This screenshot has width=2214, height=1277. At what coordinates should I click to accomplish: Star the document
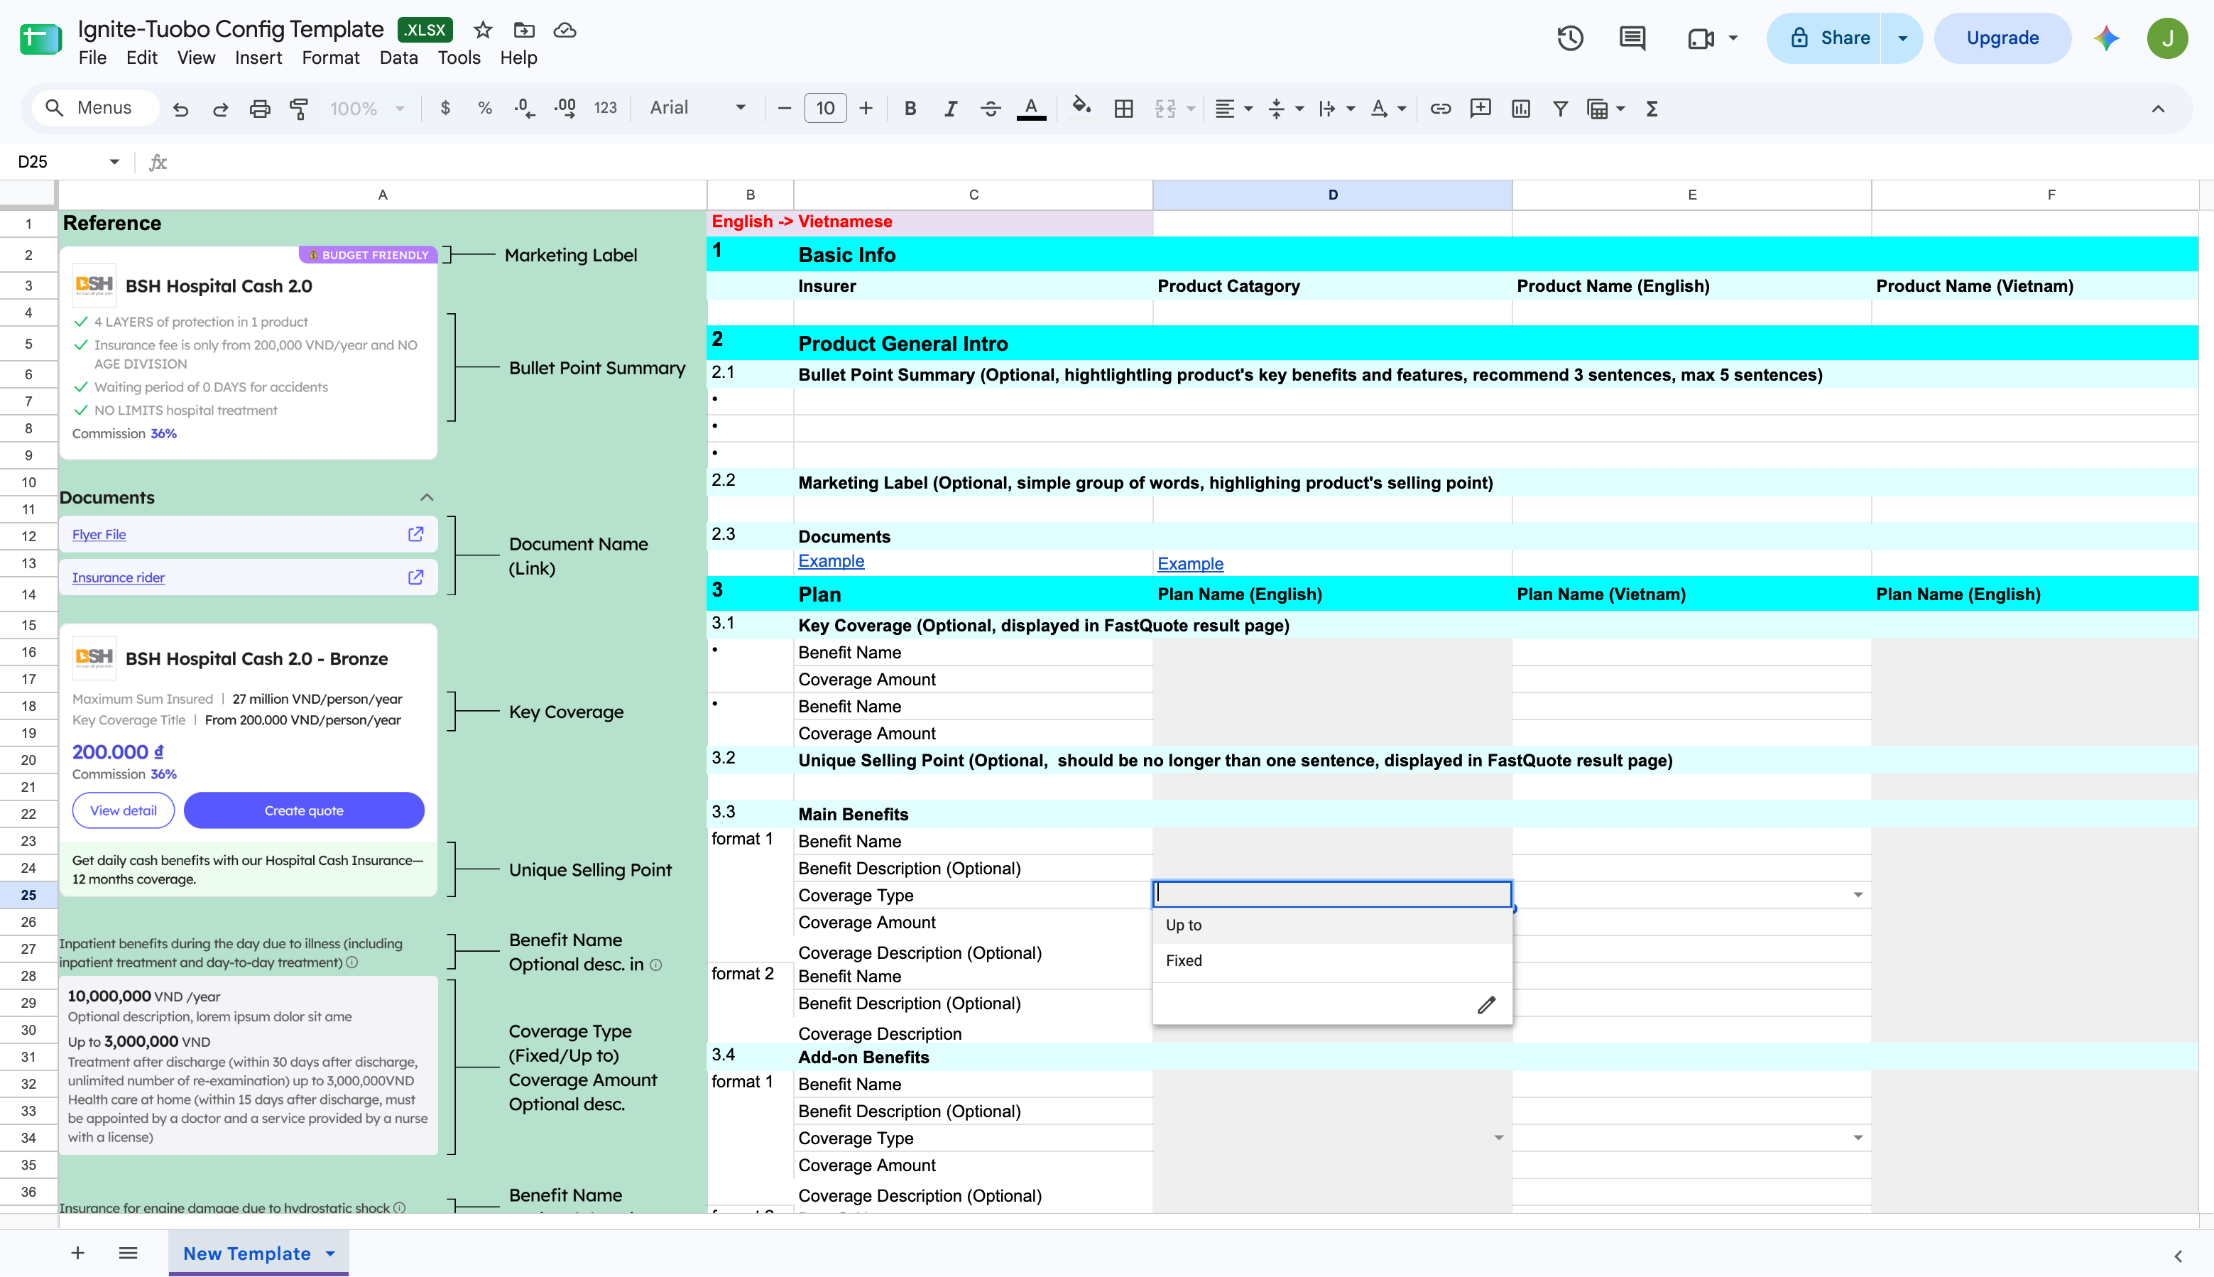point(482,30)
